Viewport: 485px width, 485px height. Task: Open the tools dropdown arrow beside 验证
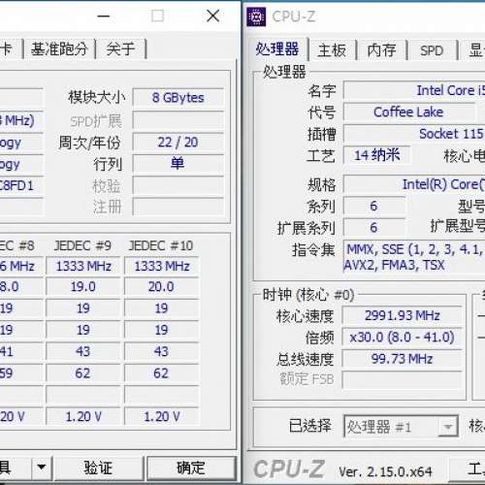[42, 468]
